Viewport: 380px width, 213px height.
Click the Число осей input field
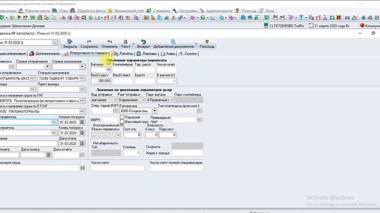pyautogui.click(x=167, y=70)
